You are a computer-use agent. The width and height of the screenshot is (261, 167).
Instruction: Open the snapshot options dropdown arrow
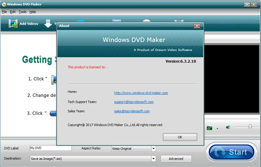217,128
